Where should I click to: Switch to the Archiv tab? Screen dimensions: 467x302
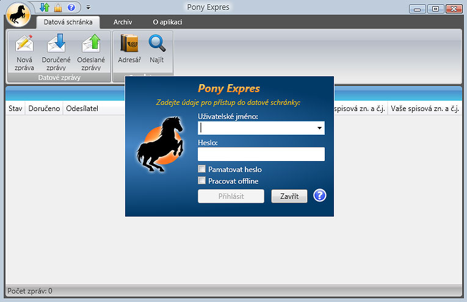[123, 22]
